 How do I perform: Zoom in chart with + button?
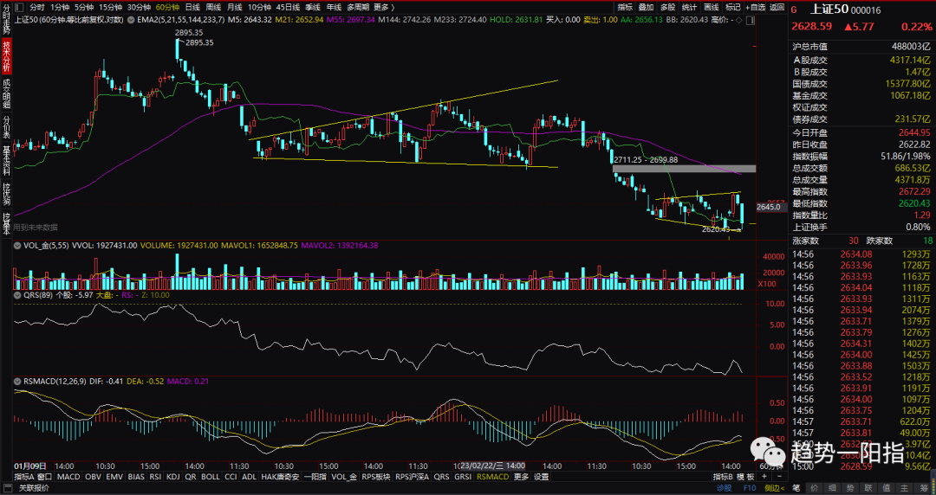click(x=764, y=477)
